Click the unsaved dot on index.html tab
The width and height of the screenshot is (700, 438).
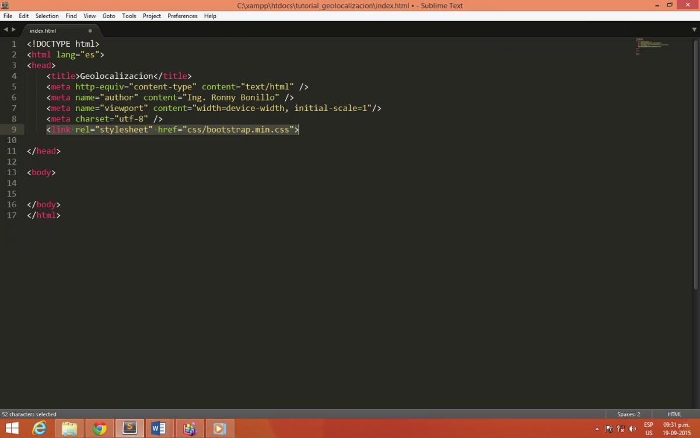[90, 30]
